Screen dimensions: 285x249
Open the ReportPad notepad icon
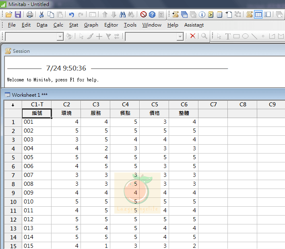219,15
